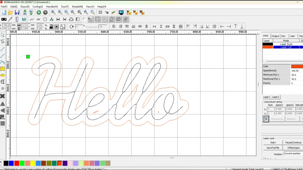303x170 pixels.
Task: Pick the black swatch in color palette
Action: (x=6, y=163)
